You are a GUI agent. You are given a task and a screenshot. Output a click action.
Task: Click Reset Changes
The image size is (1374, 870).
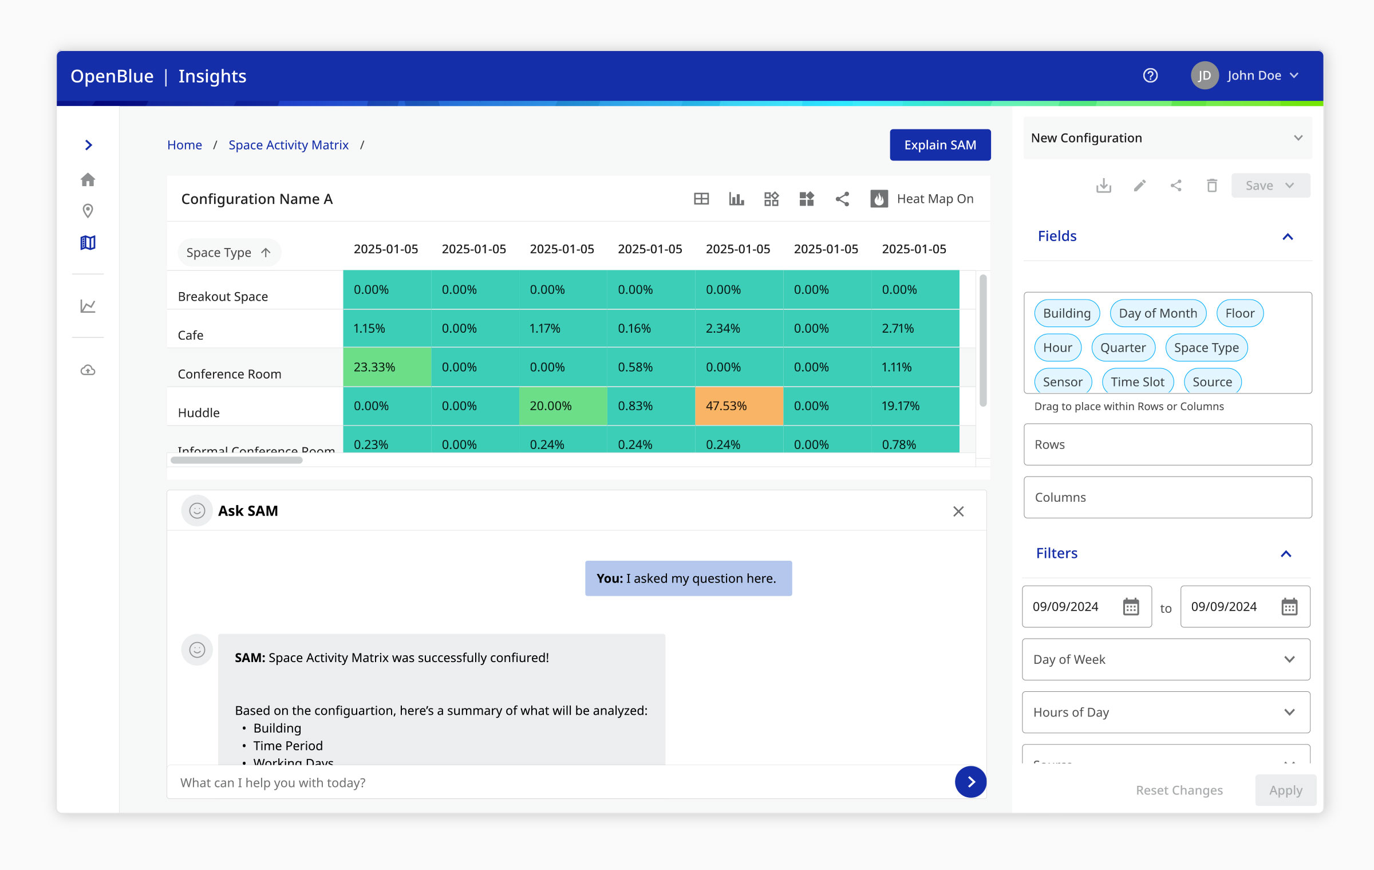(1179, 790)
